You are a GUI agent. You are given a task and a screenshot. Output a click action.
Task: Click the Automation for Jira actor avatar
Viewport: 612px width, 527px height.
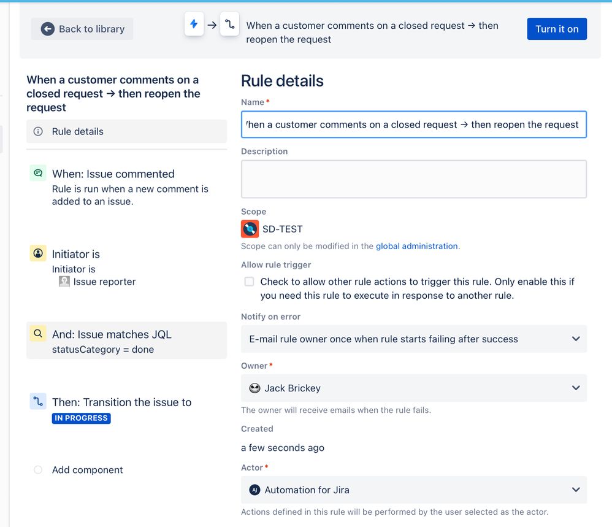(x=254, y=490)
